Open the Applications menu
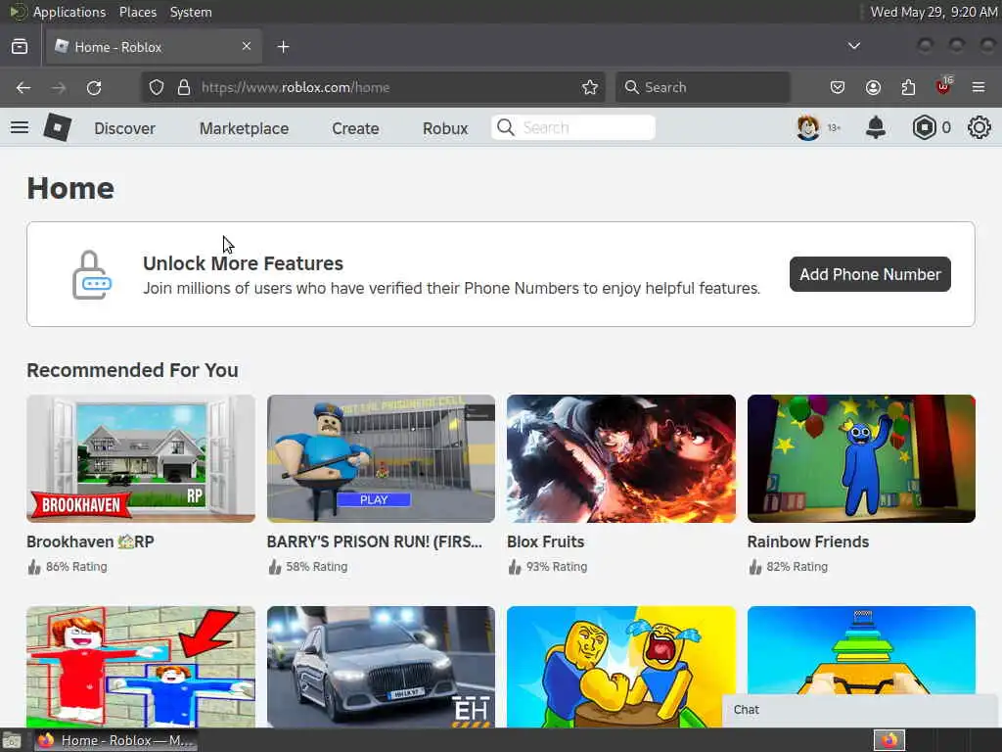This screenshot has width=1002, height=752. click(69, 12)
